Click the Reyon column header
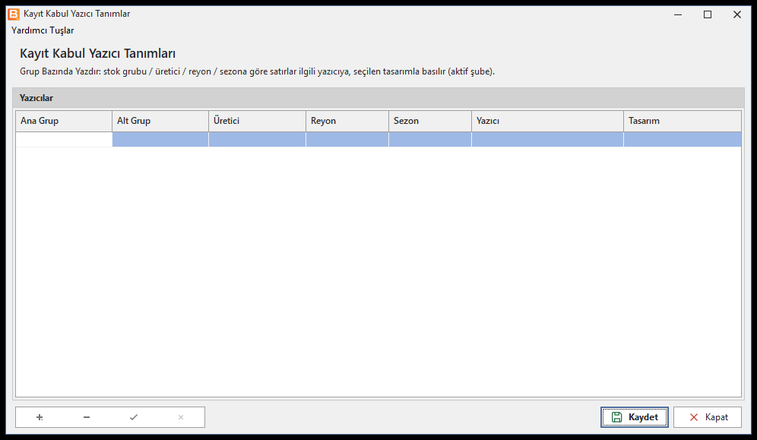 347,121
